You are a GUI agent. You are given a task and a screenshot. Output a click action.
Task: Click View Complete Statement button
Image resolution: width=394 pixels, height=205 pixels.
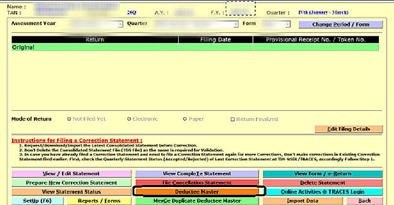tap(197, 174)
